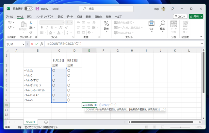The width and height of the screenshot is (209, 133).
Task: Click the Increase Font Size icon
Action: pos(61,27)
